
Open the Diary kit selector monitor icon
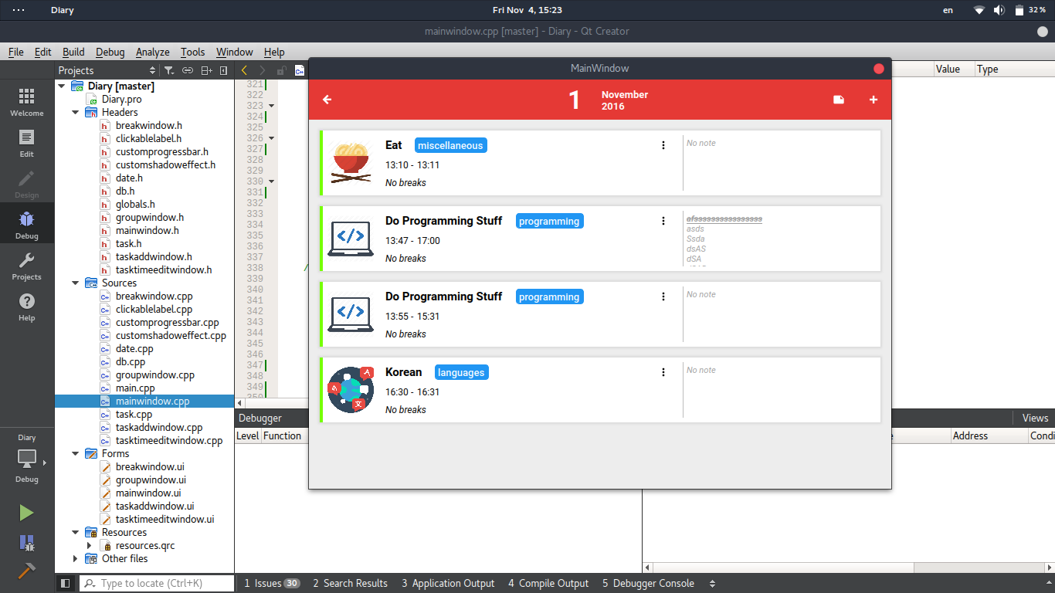[x=26, y=459]
